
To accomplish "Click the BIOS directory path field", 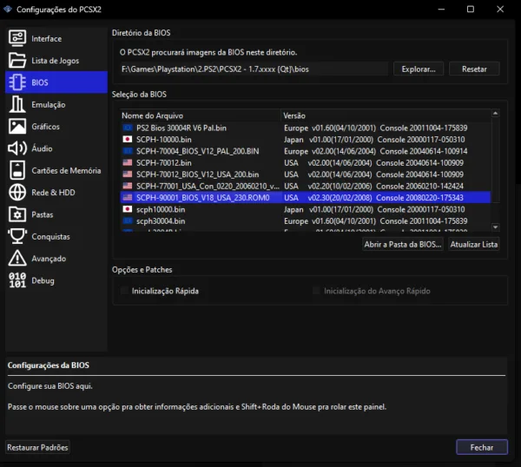I will pos(254,69).
